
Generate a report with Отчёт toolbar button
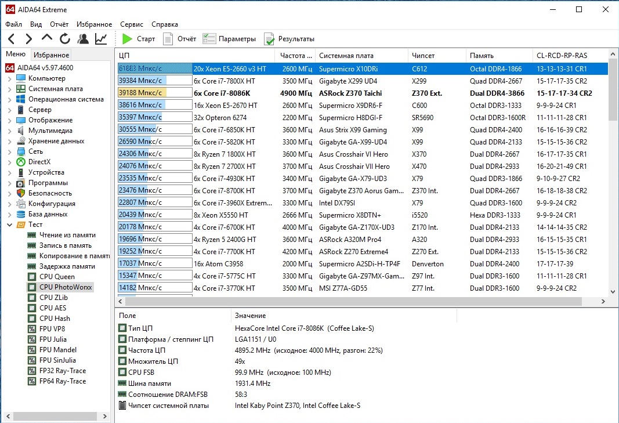coord(180,39)
